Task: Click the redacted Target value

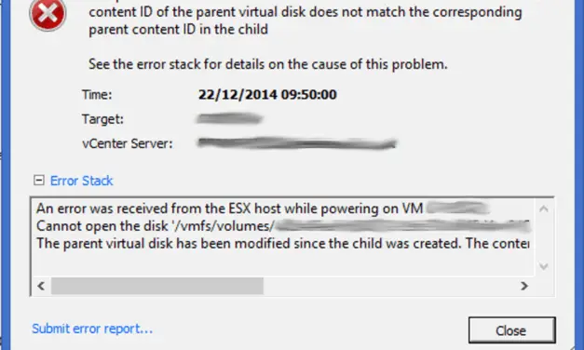Action: coord(230,119)
